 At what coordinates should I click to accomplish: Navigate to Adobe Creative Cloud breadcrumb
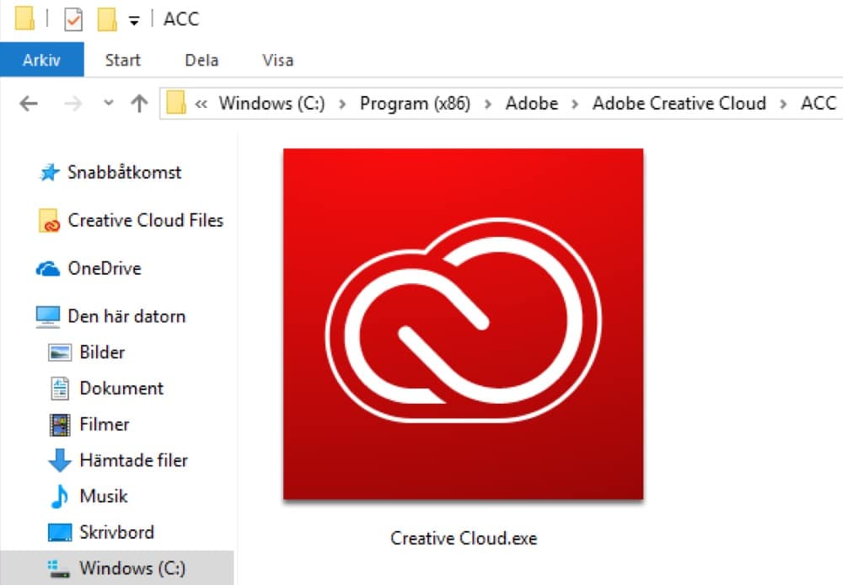click(679, 103)
